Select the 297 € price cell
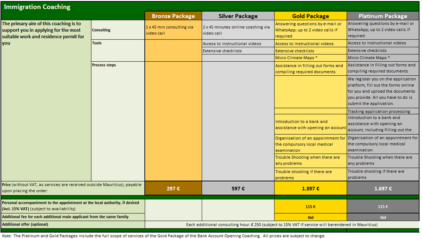Screen dimensions: 422x239 pyautogui.click(x=173, y=189)
